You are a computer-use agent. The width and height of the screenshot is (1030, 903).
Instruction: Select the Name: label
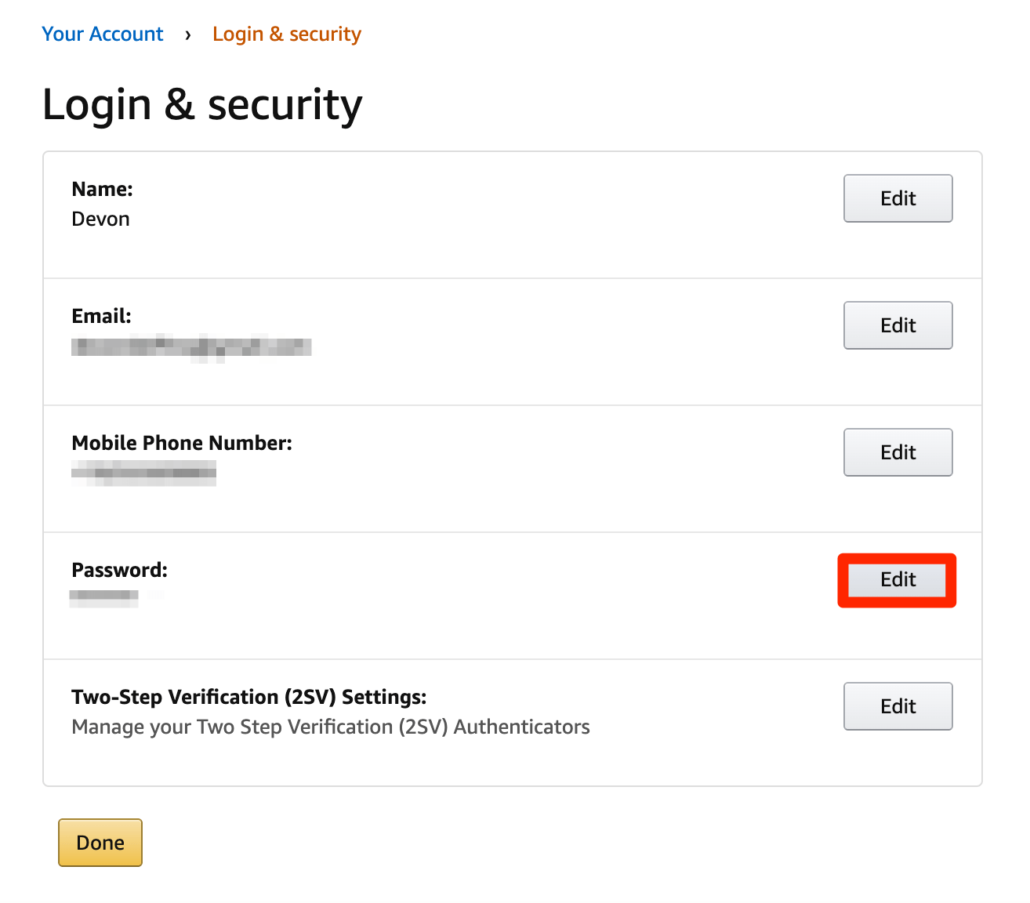point(103,189)
